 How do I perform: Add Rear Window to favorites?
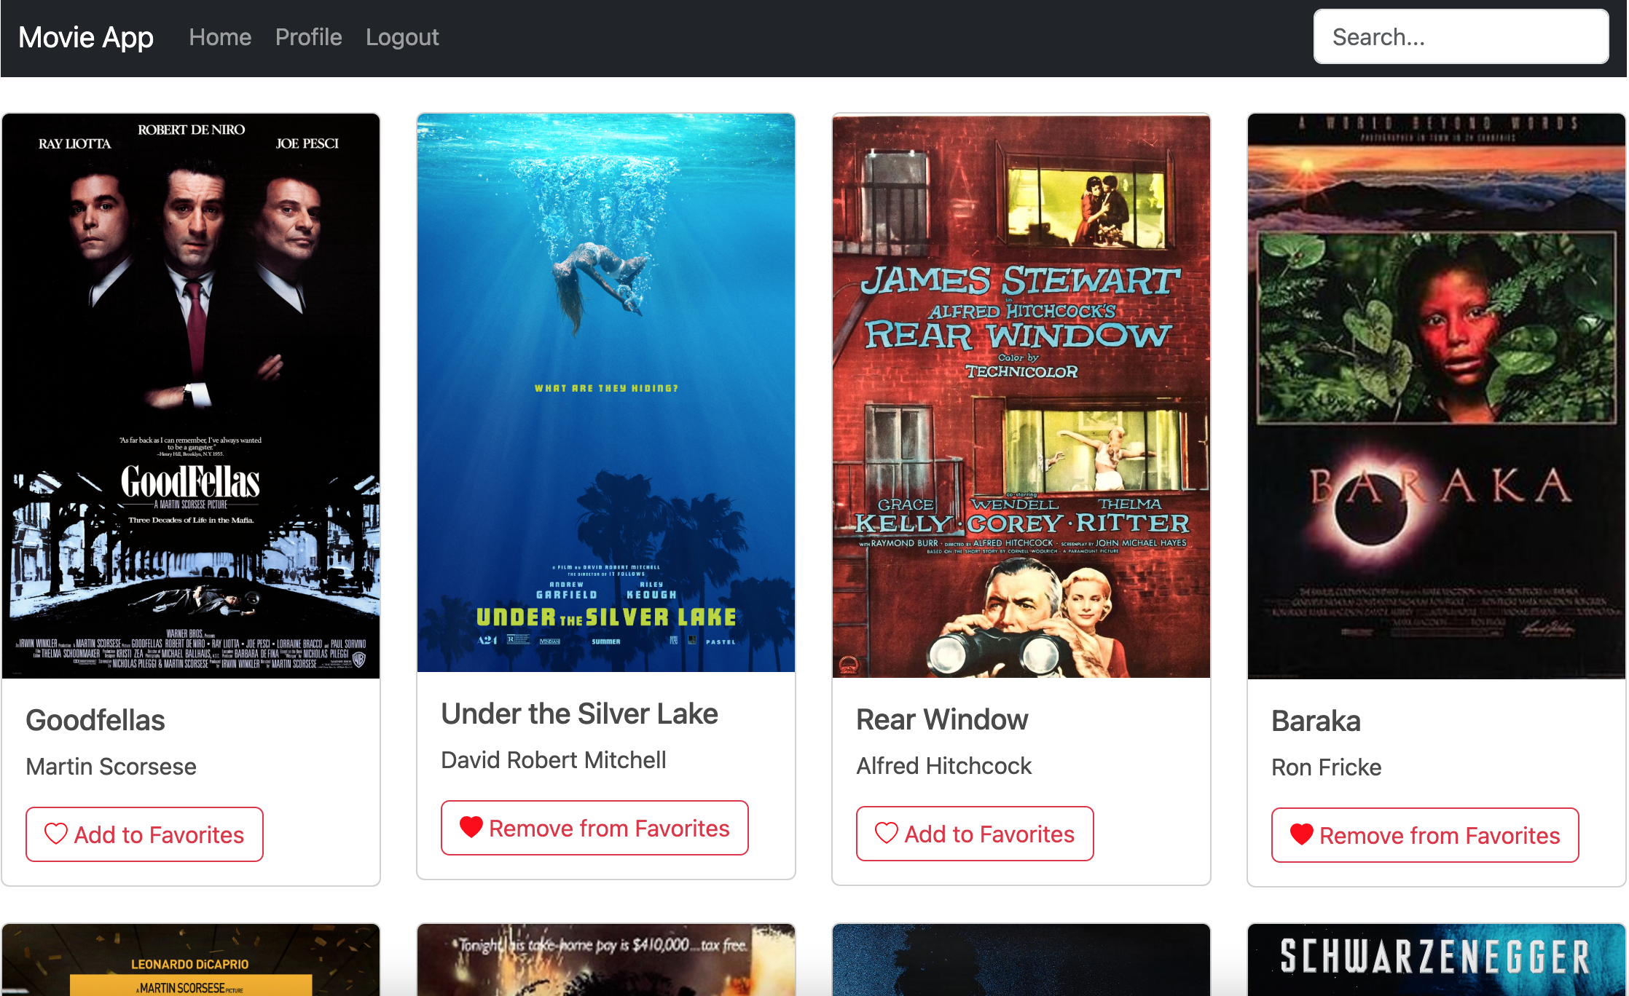pyautogui.click(x=975, y=834)
